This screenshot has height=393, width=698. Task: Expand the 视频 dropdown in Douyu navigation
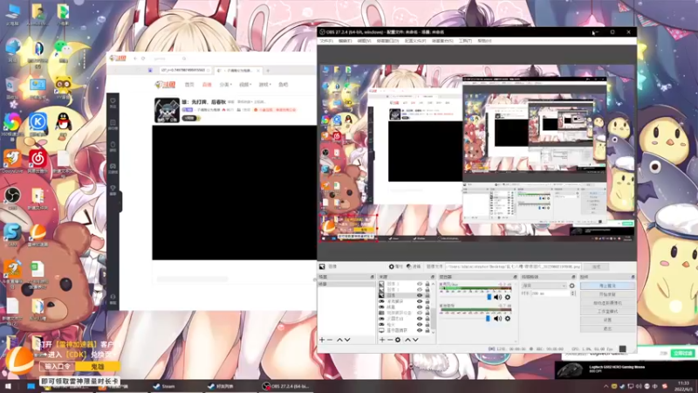tap(245, 85)
